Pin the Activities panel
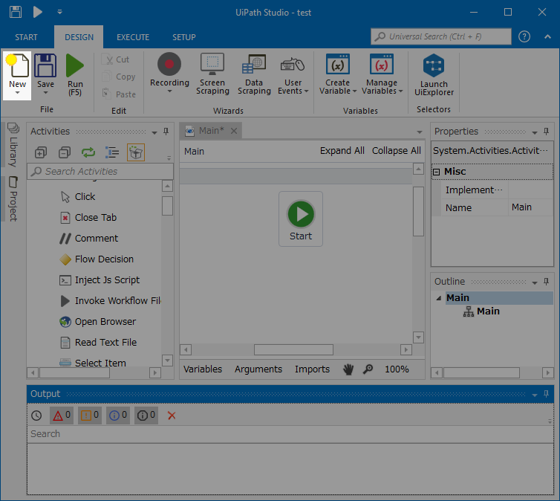 pos(166,132)
